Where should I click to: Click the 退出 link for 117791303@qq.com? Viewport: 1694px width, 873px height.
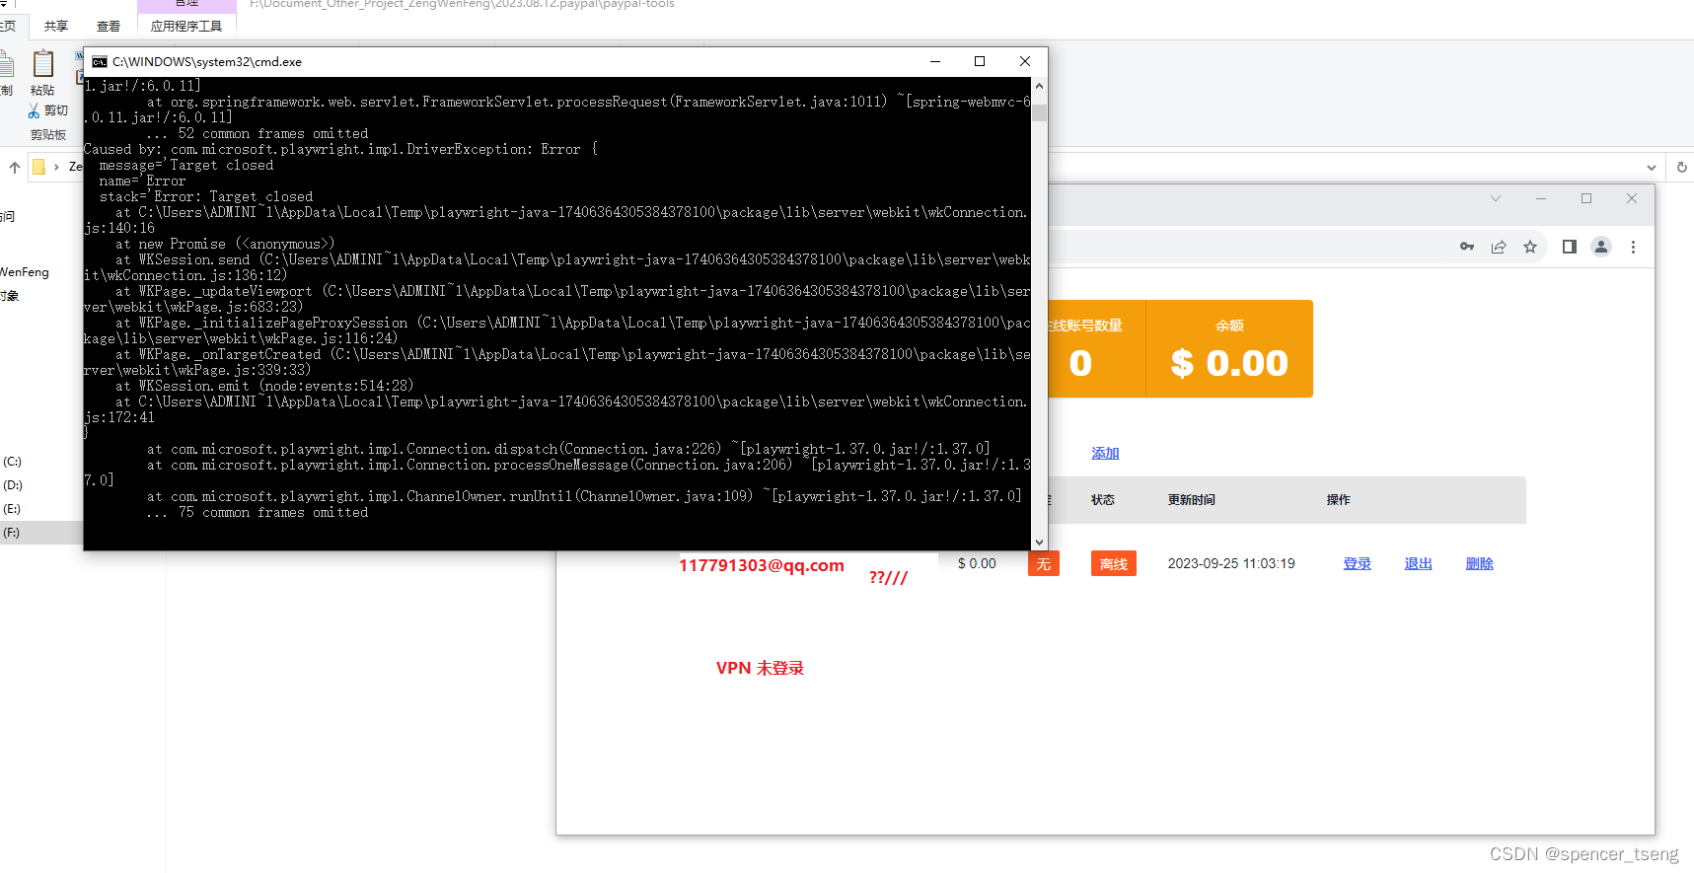tap(1419, 563)
